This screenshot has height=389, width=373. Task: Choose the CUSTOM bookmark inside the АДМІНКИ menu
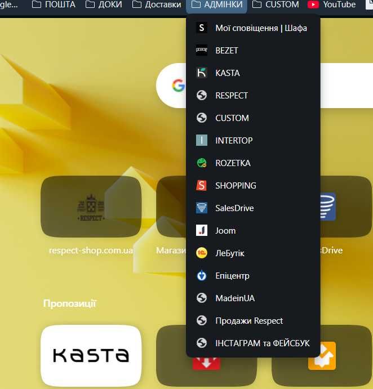pos(253,118)
